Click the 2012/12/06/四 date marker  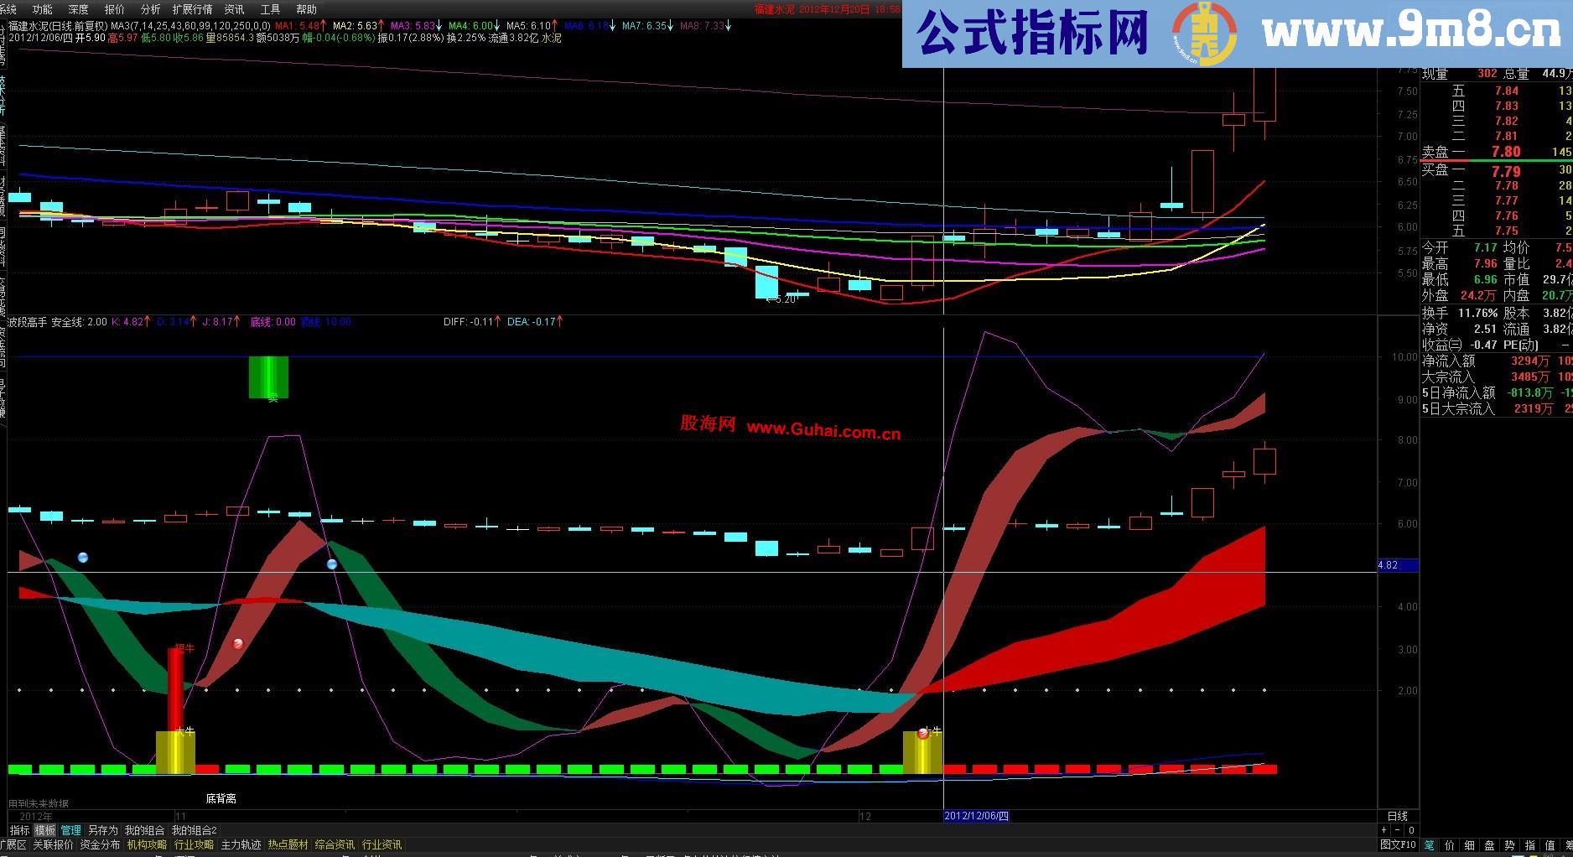pos(977,815)
